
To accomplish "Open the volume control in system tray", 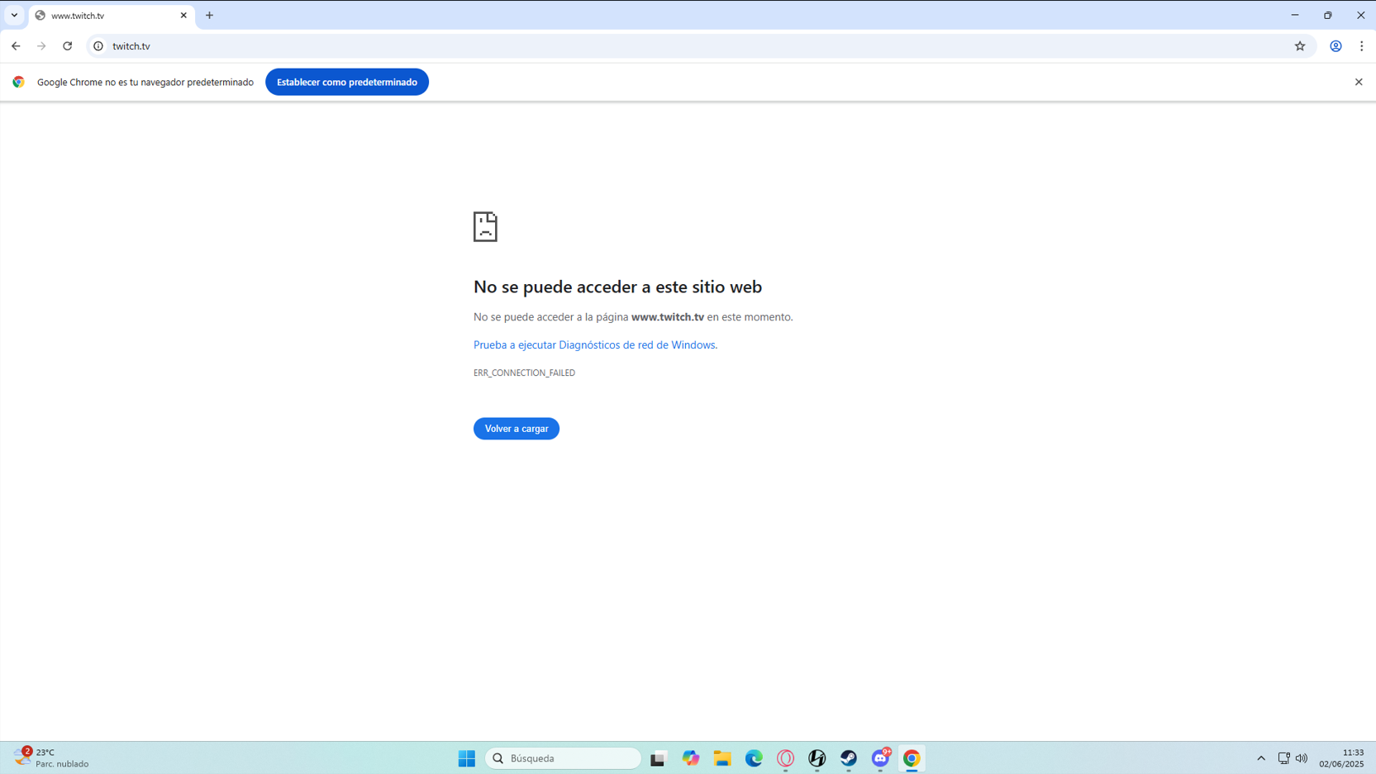I will point(1302,758).
